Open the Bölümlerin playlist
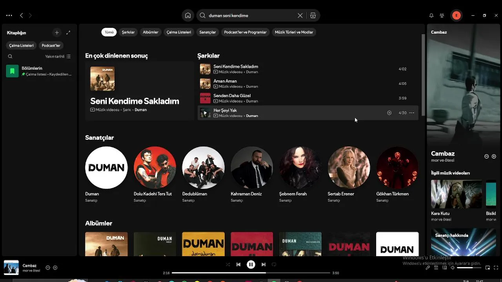Viewport: 502px width, 282px height. coord(39,71)
